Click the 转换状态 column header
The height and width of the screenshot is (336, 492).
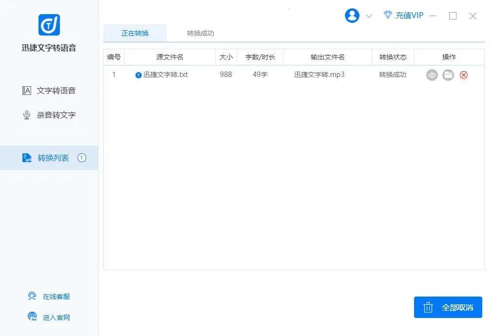393,57
